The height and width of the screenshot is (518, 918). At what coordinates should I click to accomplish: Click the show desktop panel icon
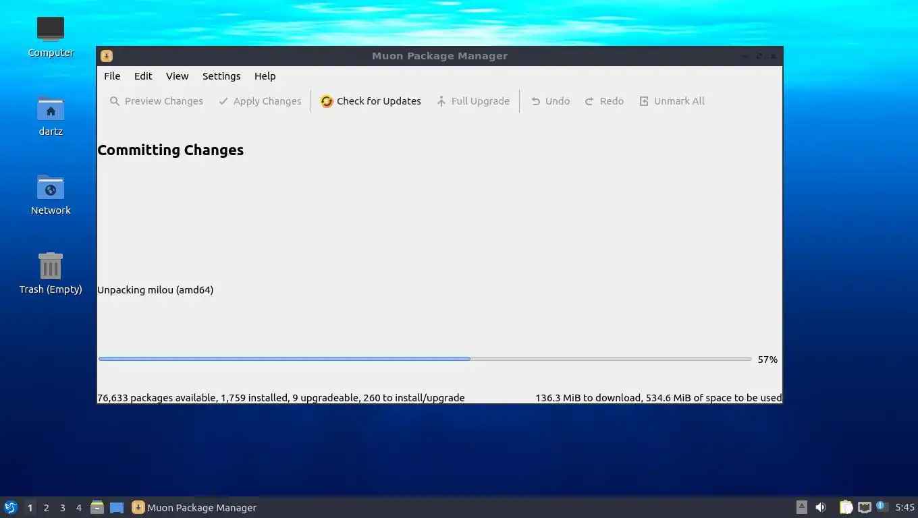tap(117, 507)
